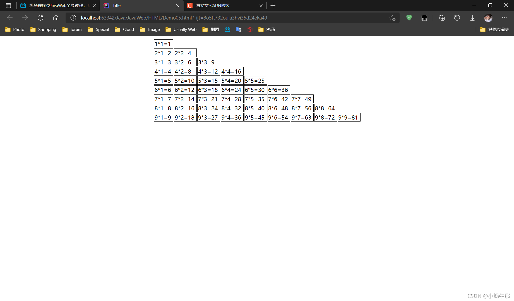
Task: Click the 9*9=81 table cell
Action: (x=349, y=117)
